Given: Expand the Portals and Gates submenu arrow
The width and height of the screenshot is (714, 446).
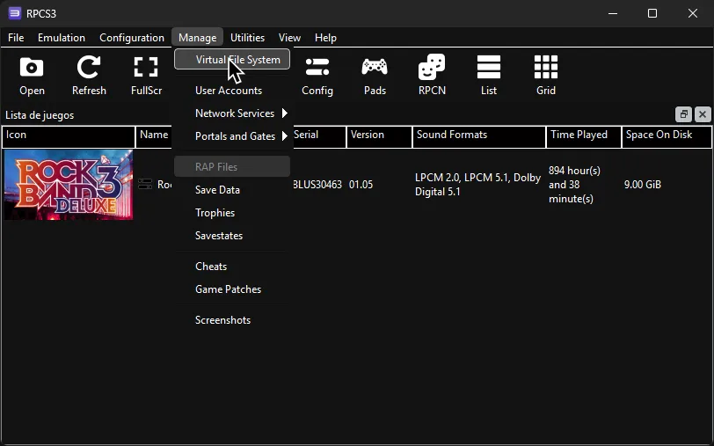Looking at the screenshot, I should pos(285,135).
